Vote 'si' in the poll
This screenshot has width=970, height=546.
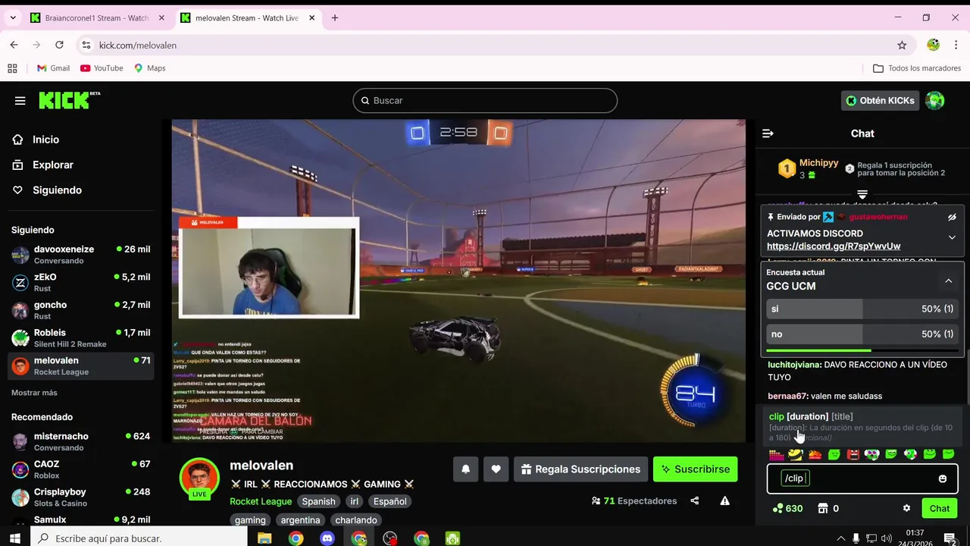coord(862,309)
